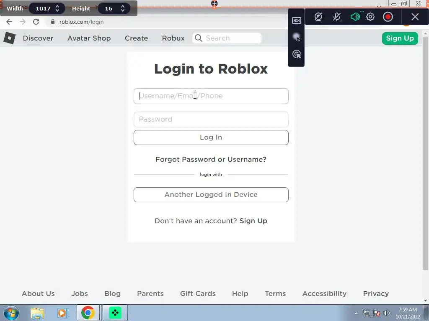Open the Help footer link
Image resolution: width=429 pixels, height=321 pixels.
(x=240, y=293)
